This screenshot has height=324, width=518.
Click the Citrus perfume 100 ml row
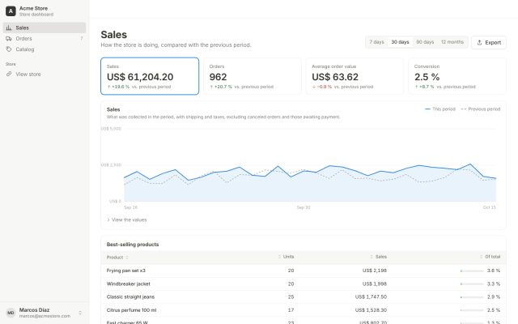(304, 310)
